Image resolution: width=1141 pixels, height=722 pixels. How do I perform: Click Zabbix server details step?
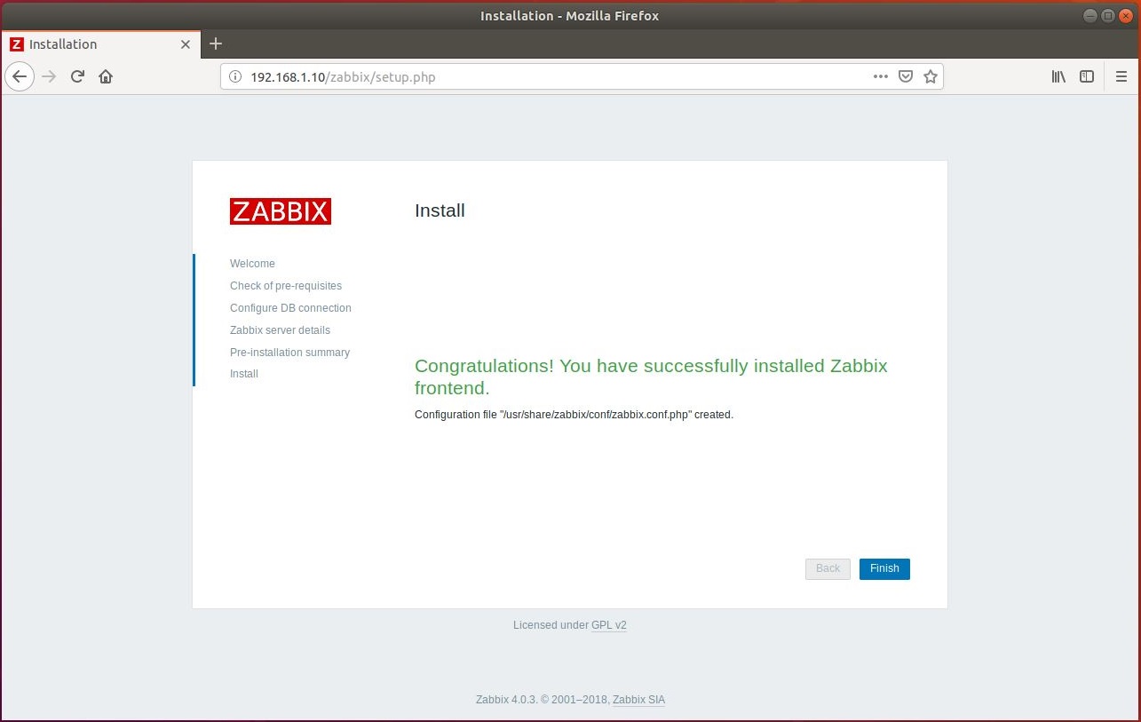click(x=280, y=330)
